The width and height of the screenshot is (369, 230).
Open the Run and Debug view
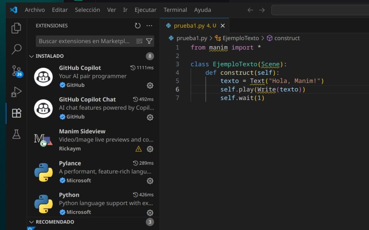16,92
